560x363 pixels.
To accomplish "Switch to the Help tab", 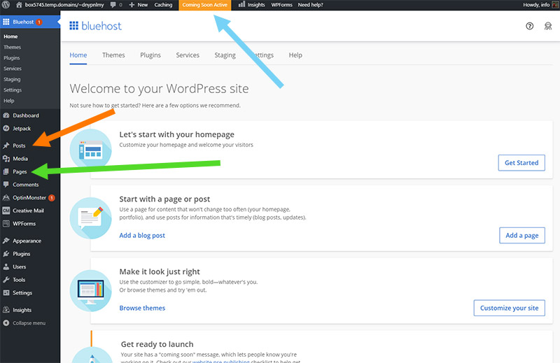I will pyautogui.click(x=295, y=55).
